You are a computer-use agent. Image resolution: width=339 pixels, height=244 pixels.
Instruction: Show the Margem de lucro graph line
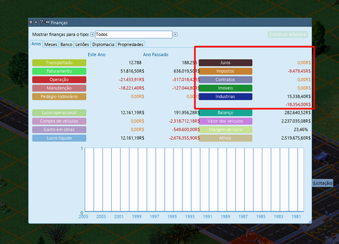click(226, 129)
